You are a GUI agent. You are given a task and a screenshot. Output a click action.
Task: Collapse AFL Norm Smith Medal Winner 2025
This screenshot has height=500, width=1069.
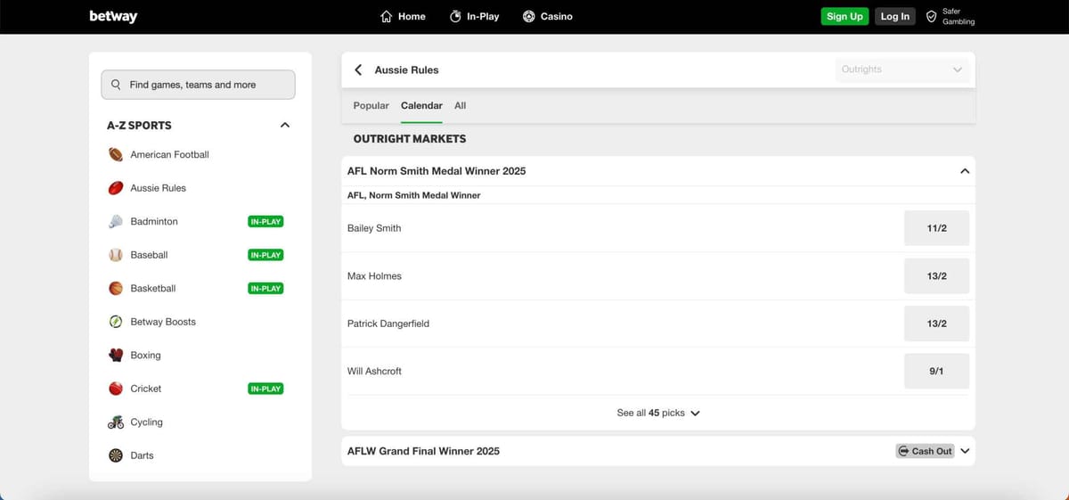[964, 171]
